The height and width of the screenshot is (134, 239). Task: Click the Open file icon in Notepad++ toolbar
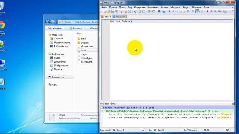[x=108, y=11]
